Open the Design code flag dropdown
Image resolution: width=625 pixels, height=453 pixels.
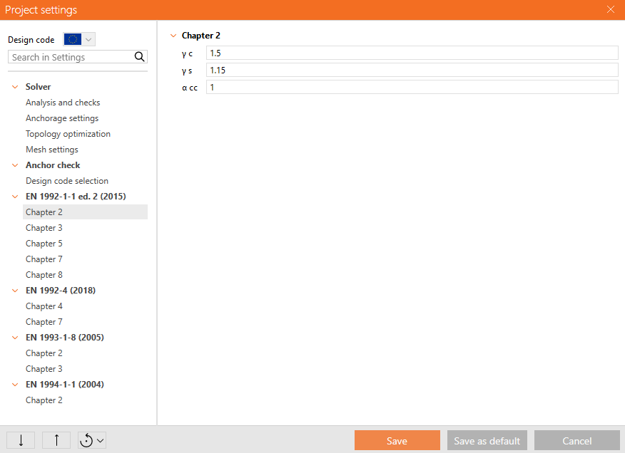(x=79, y=39)
